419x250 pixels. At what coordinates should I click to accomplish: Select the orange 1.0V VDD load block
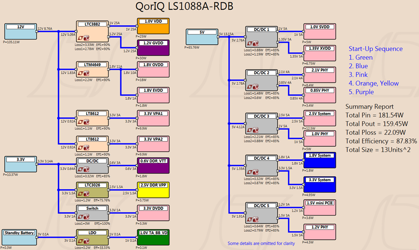153,26
